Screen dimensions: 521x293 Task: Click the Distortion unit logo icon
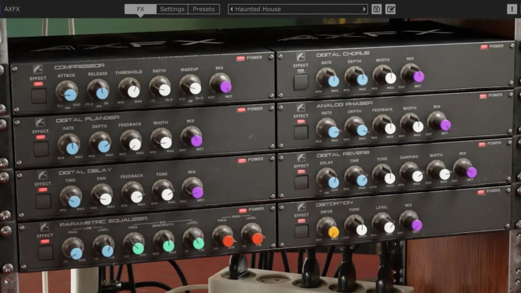301,207
